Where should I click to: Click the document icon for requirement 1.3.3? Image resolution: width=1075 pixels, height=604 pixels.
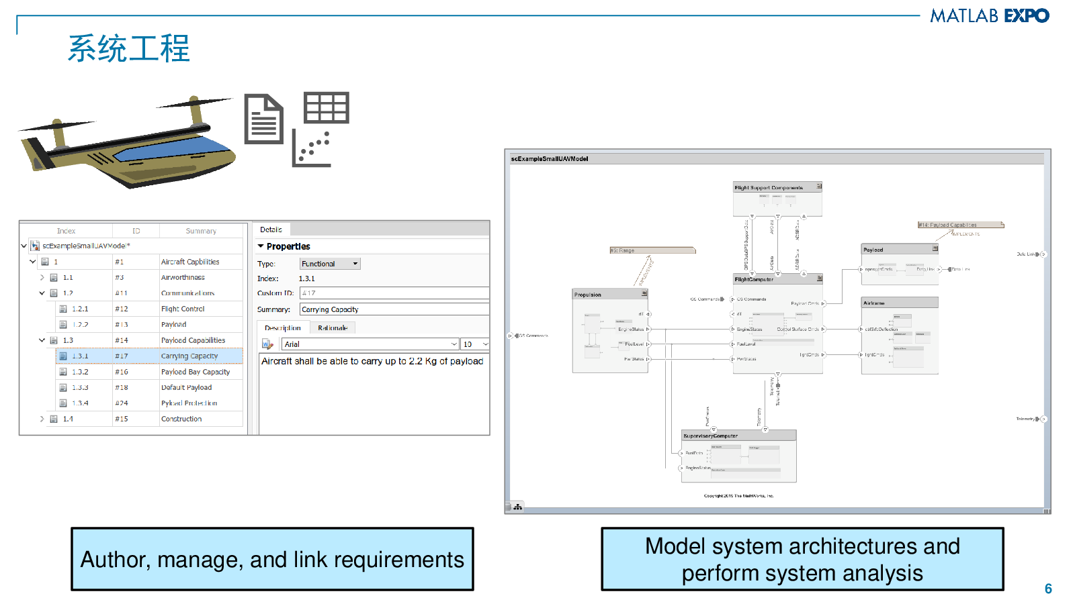pyautogui.click(x=63, y=388)
